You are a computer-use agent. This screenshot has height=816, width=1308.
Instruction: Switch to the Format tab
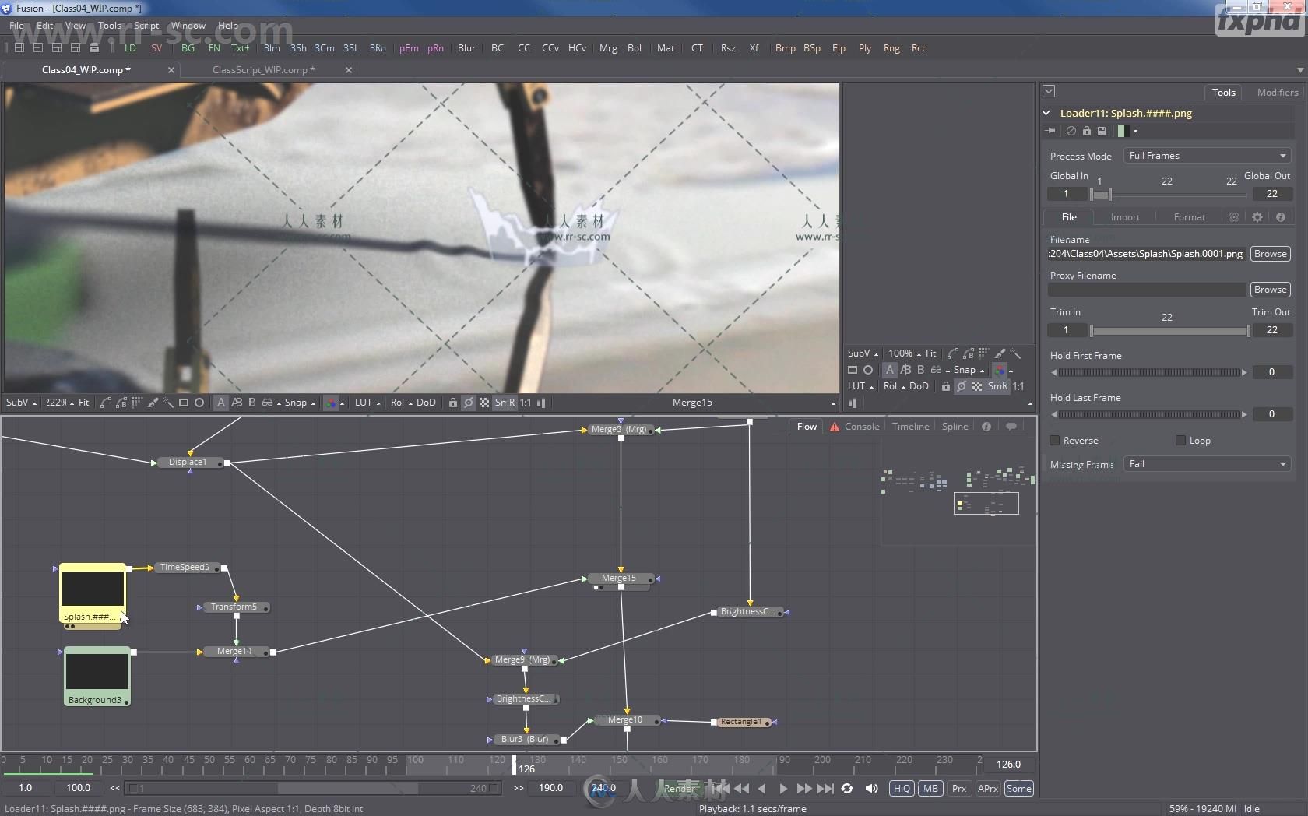1189,217
